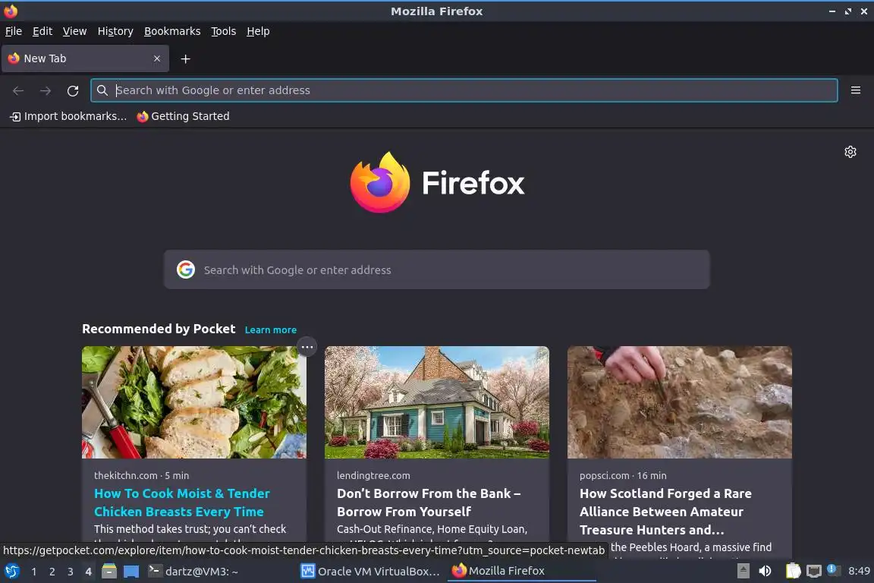The height and width of the screenshot is (583, 874).
Task: Focus the address bar search field
Action: 464,90
